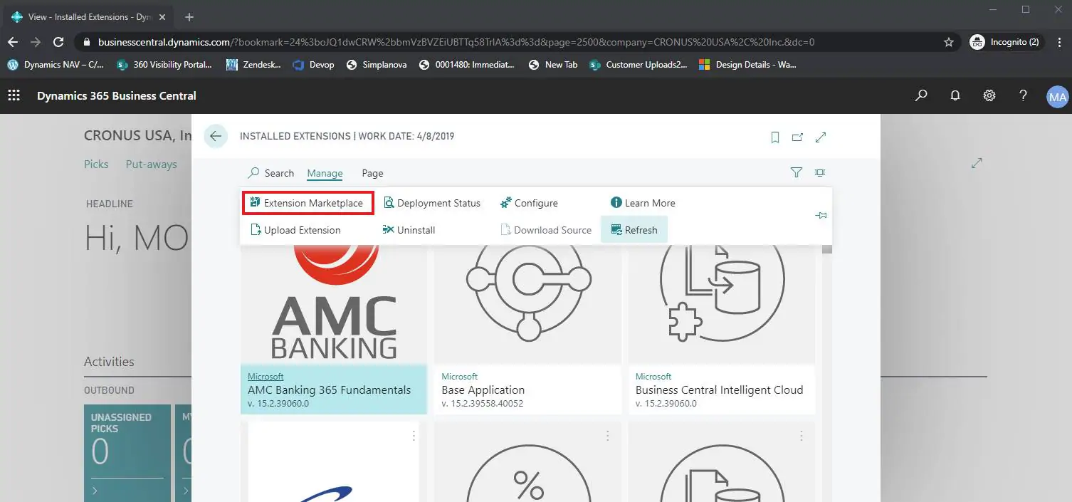The height and width of the screenshot is (502, 1072).
Task: Open the Picks link on role center
Action: [x=96, y=164]
